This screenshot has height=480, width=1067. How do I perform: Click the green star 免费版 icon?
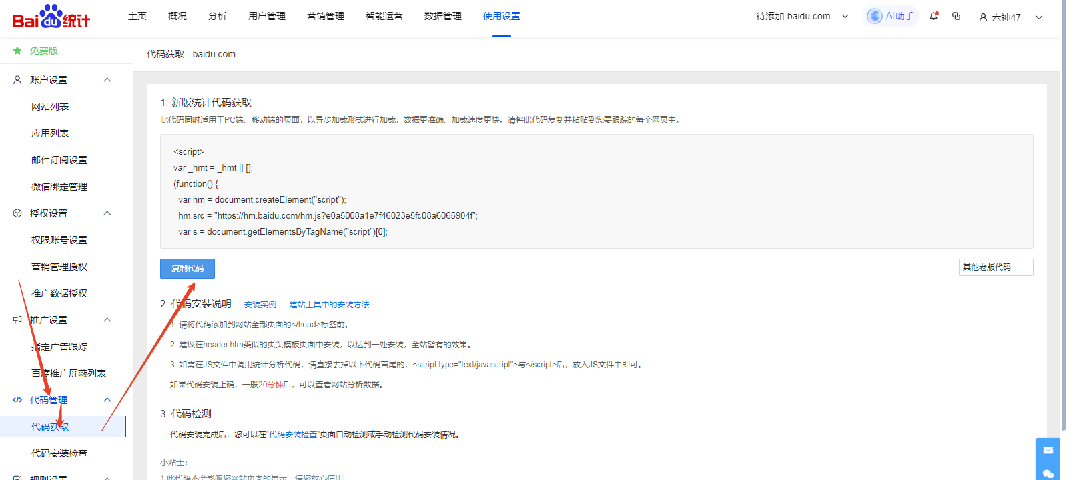tap(17, 51)
